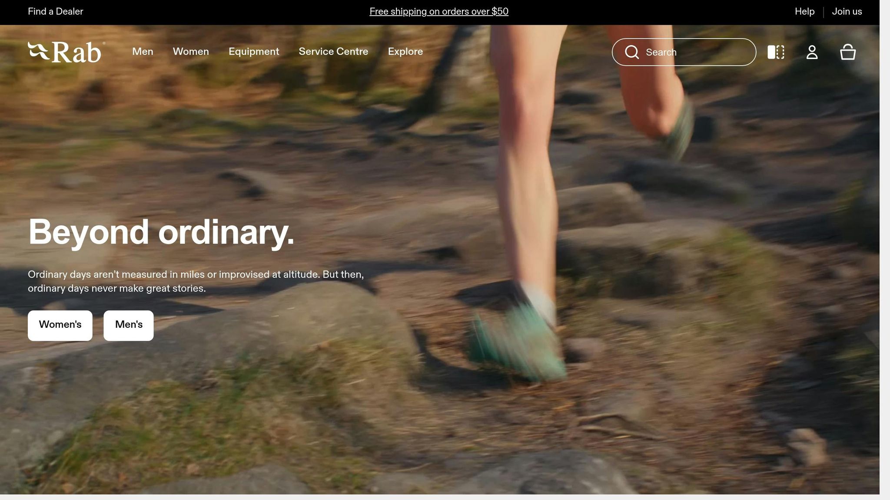Screen dimensions: 890x500
Task: Click the "Beyond ordinary." headline
Action: [x=161, y=232]
